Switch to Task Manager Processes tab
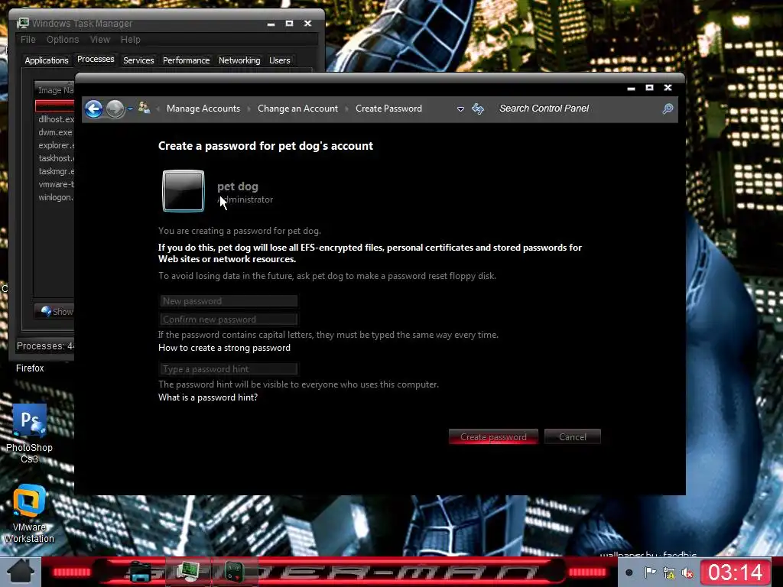783x587 pixels. click(96, 60)
